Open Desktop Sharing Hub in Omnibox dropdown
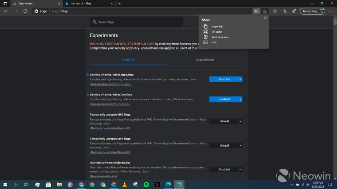This screenshot has width=337, height=189. click(226, 99)
